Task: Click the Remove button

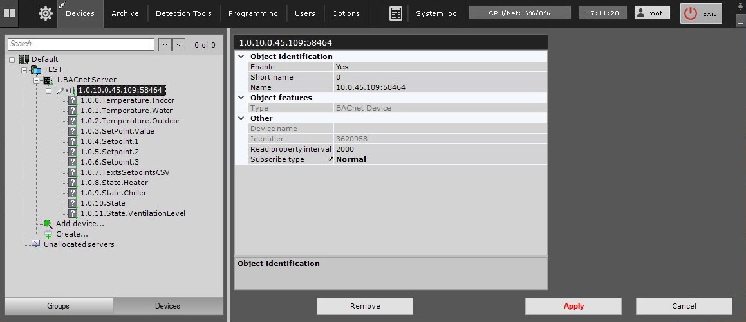Action: click(365, 306)
